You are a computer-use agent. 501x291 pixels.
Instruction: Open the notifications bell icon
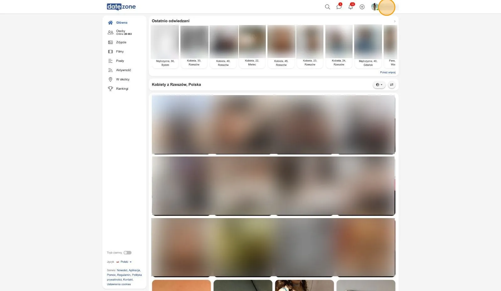[351, 7]
